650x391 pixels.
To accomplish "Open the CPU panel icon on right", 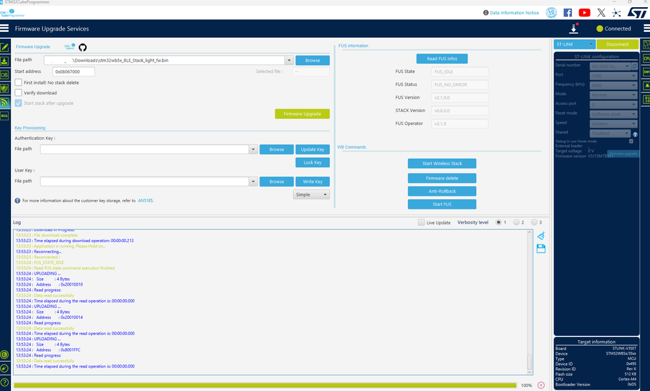I will pos(646,59).
